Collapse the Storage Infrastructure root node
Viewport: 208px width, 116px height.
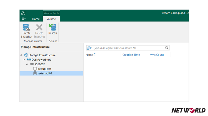[x=21, y=55]
